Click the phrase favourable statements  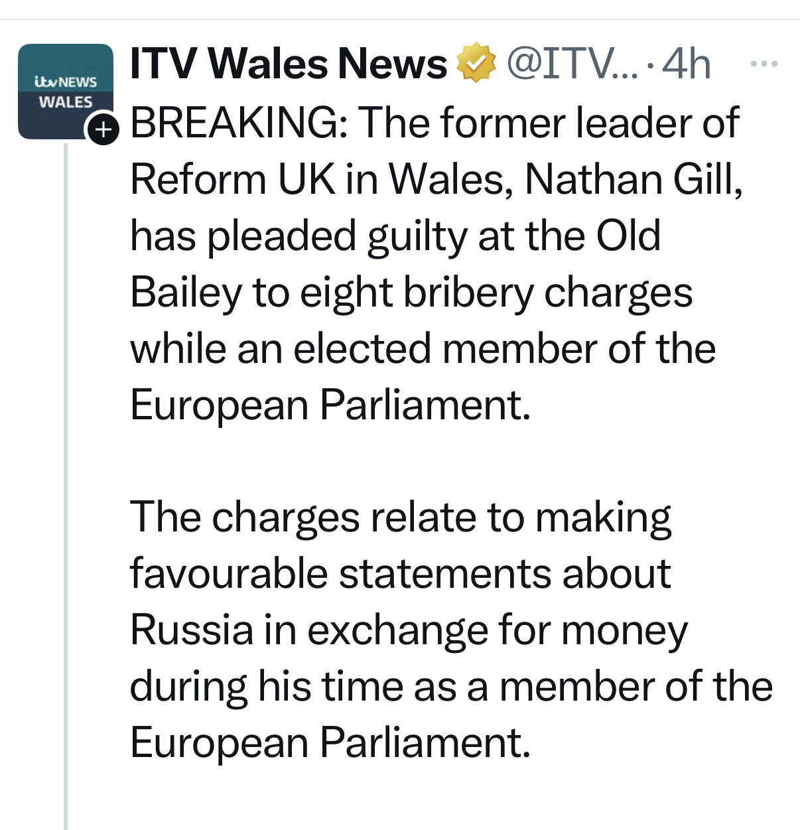[x=340, y=573]
